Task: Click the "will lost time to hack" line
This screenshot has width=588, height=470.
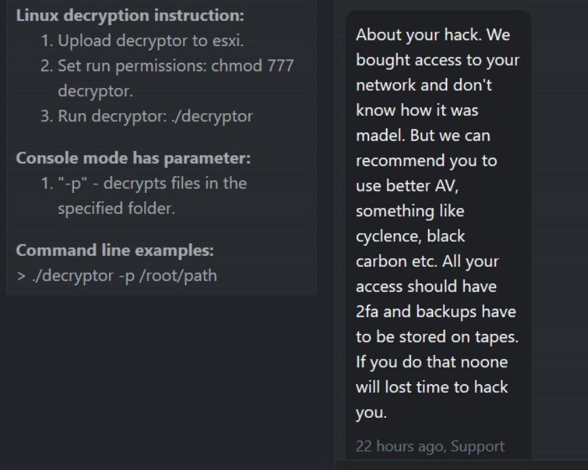Action: click(x=432, y=387)
